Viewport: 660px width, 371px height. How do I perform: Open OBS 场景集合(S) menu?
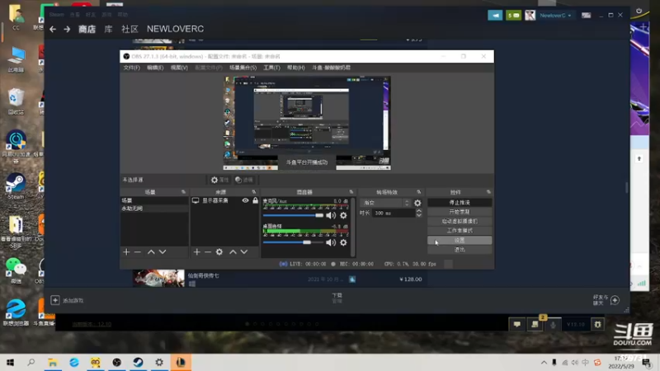tap(243, 68)
